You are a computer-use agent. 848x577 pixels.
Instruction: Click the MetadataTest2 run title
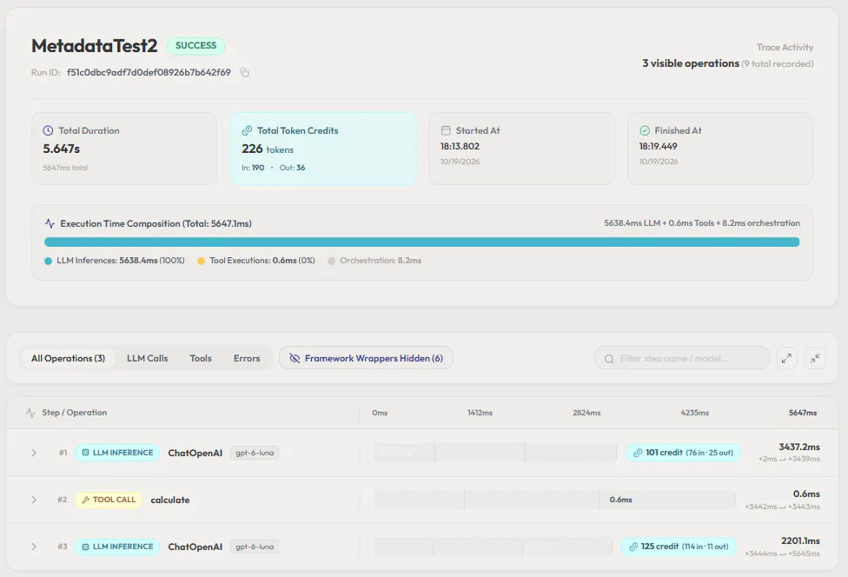pyautogui.click(x=95, y=46)
